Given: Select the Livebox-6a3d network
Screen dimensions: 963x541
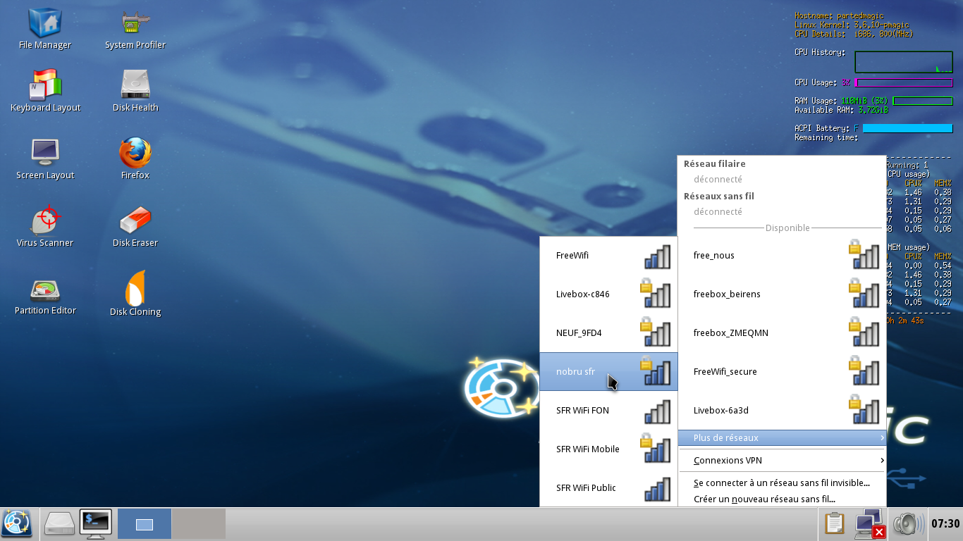Looking at the screenshot, I should pos(782,410).
